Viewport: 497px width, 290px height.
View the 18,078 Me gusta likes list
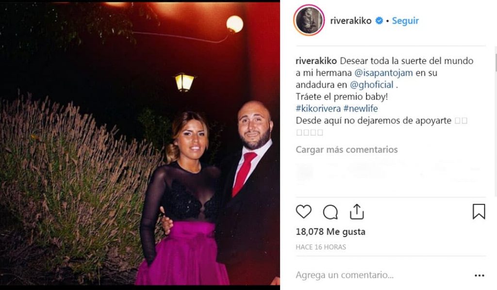pos(330,232)
